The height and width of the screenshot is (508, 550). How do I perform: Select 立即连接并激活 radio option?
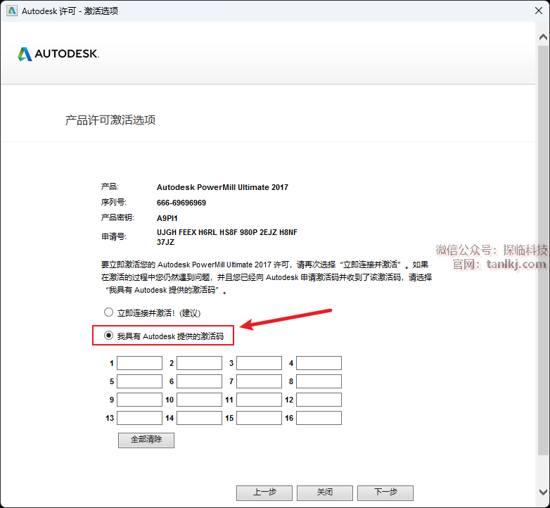[x=109, y=312]
